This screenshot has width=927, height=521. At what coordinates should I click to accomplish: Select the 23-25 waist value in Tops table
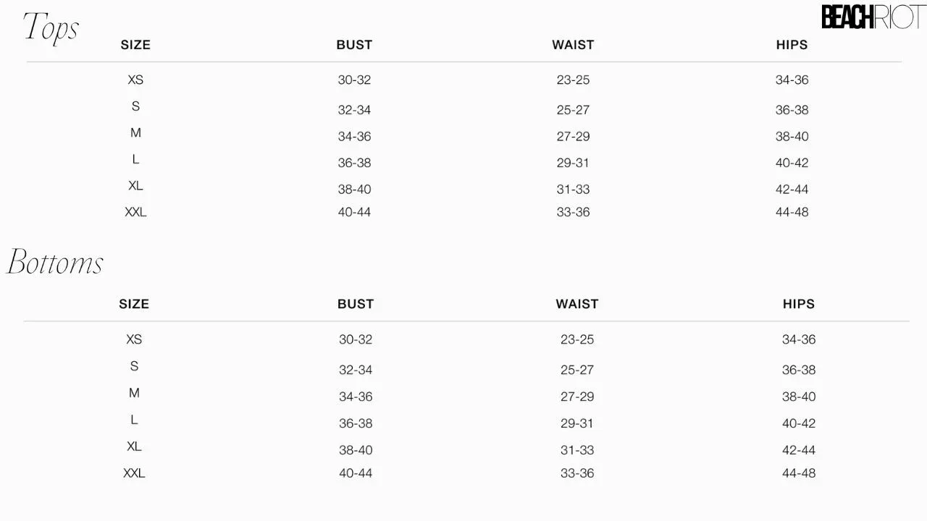[573, 80]
